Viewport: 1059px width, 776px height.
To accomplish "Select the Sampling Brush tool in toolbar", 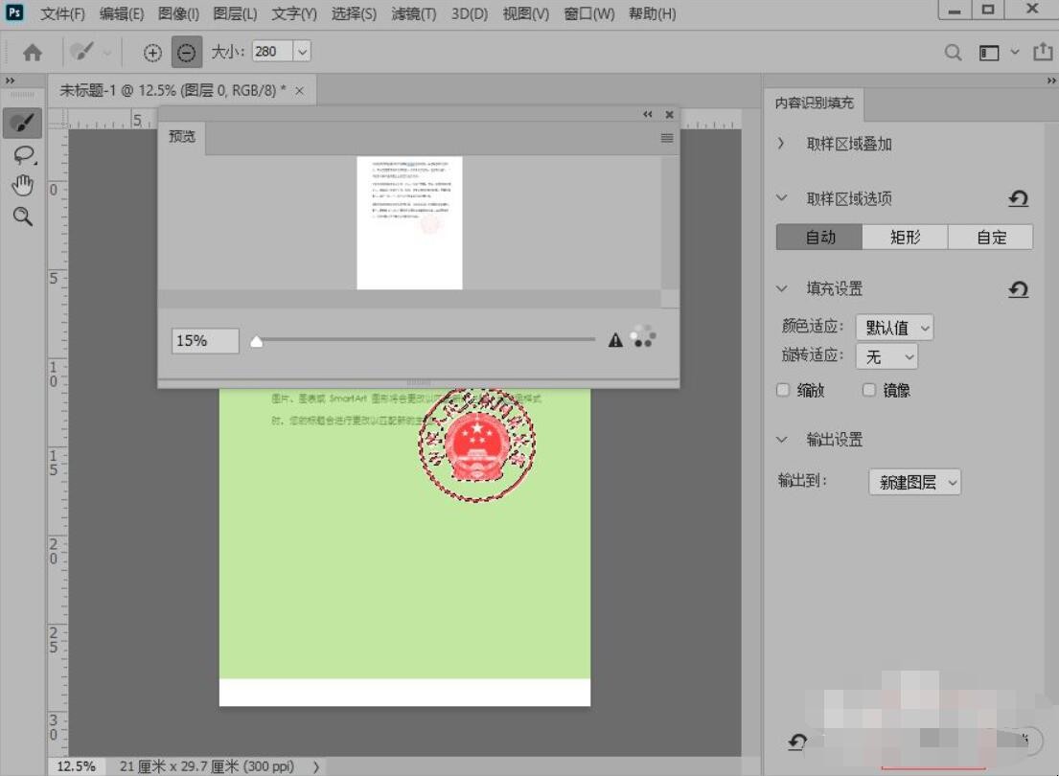I will tap(22, 123).
